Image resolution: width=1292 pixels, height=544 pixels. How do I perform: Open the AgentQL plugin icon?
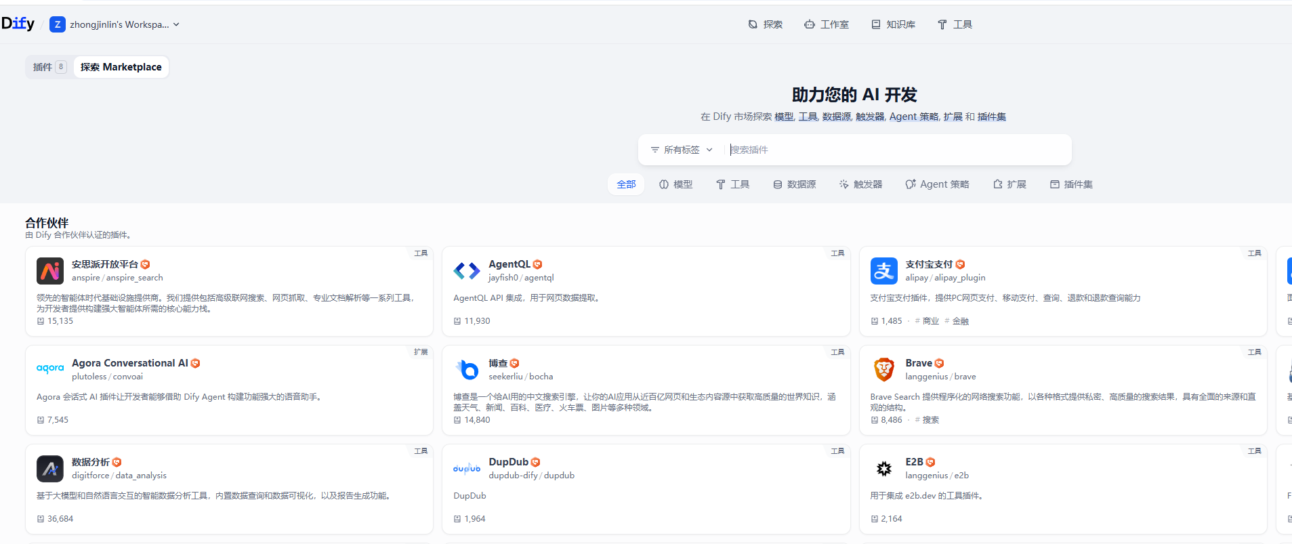point(467,271)
